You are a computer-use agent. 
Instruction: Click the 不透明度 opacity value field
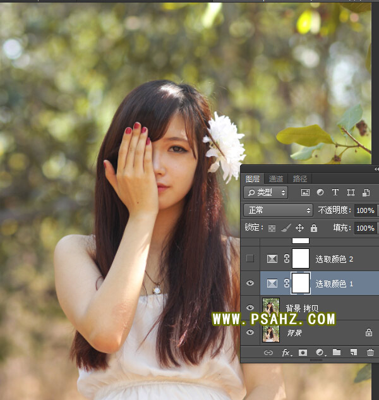point(365,210)
